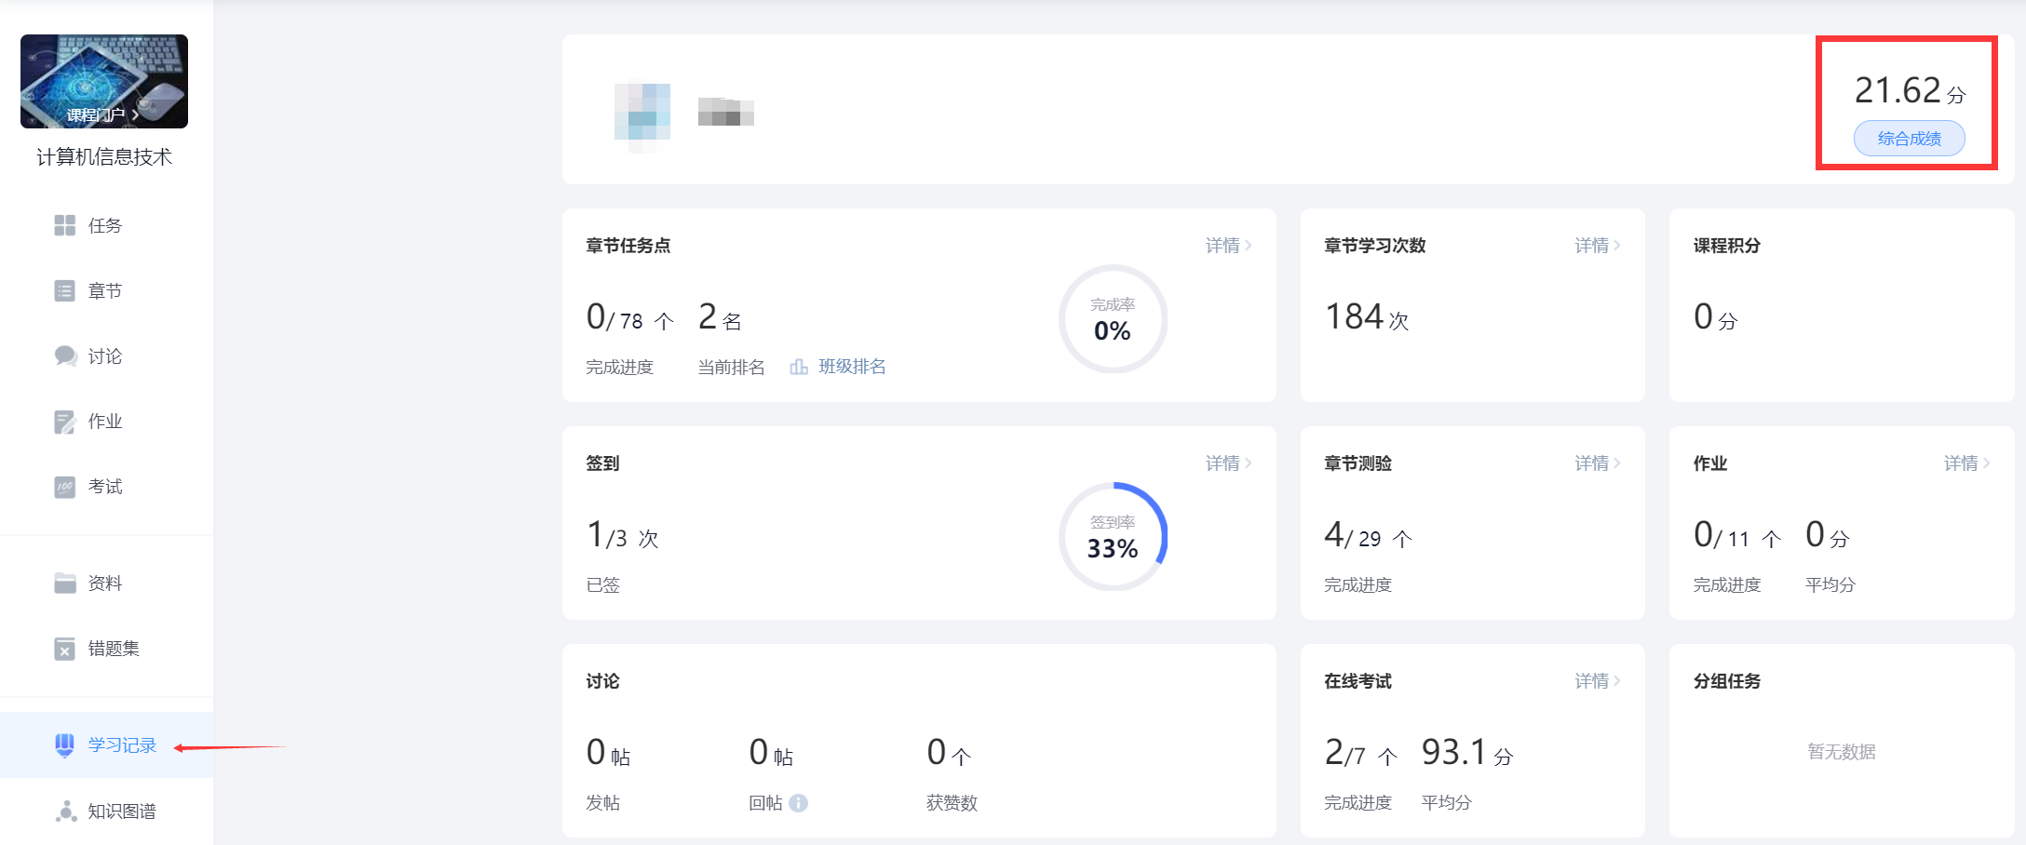Open 讨论 via its speech bubble icon

pos(65,356)
